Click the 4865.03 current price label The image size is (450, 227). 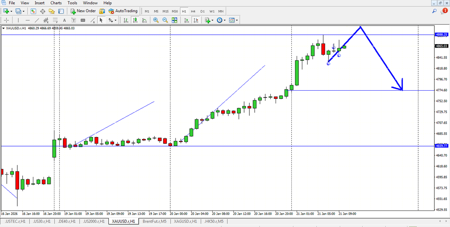(441, 46)
